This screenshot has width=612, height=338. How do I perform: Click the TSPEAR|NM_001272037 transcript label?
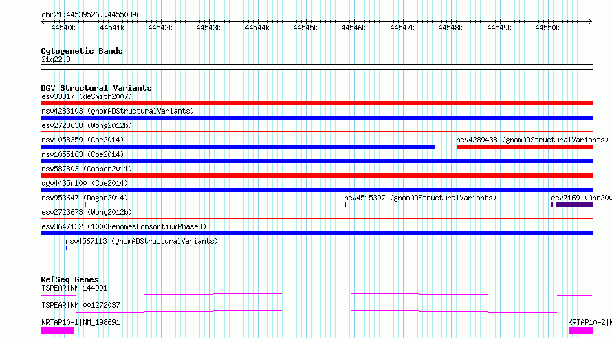[x=80, y=305]
